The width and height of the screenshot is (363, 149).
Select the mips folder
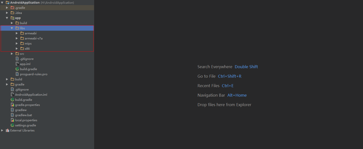pyautogui.click(x=28, y=44)
